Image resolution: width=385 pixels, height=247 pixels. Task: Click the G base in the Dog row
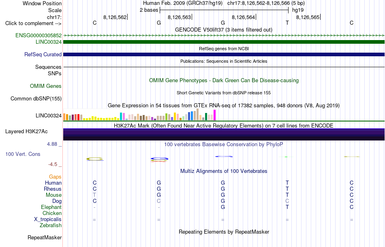[223, 201]
